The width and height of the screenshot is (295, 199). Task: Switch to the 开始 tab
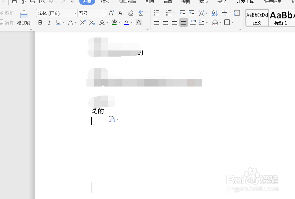tap(87, 2)
